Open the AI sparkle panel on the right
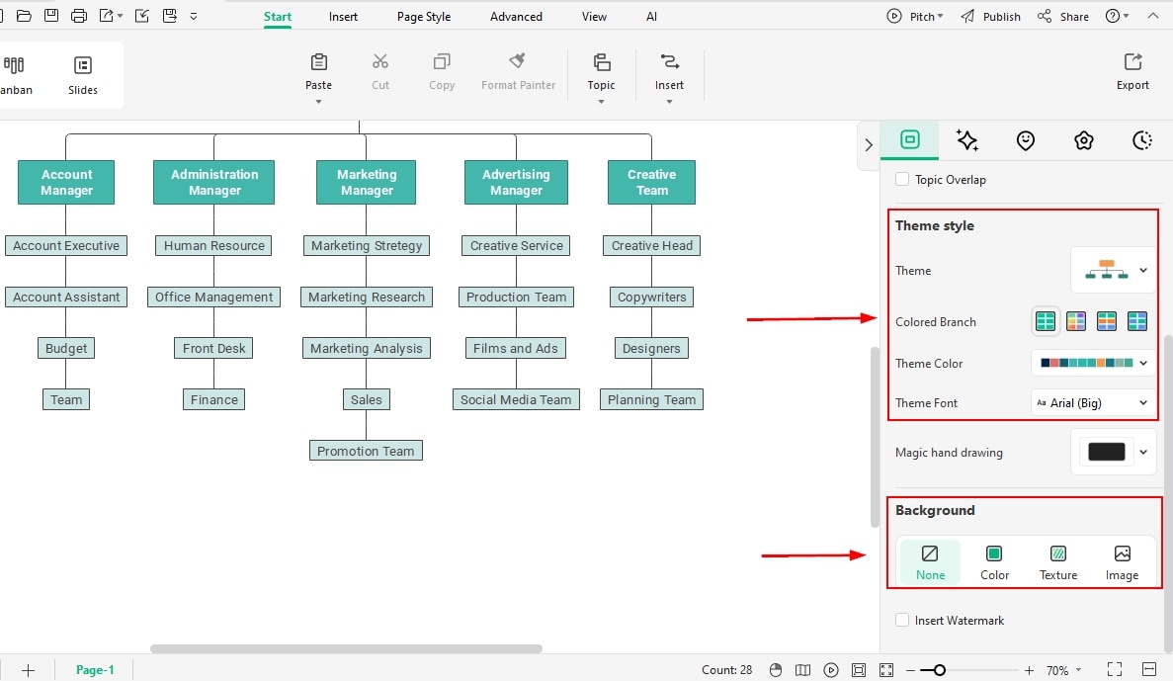Viewport: 1173px width, 681px height. click(x=966, y=141)
